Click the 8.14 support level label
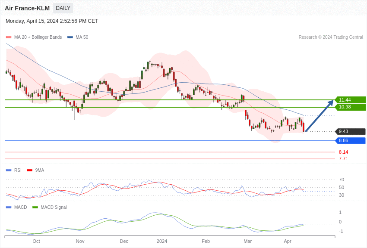This screenshot has width=367, height=248. tap(343, 152)
